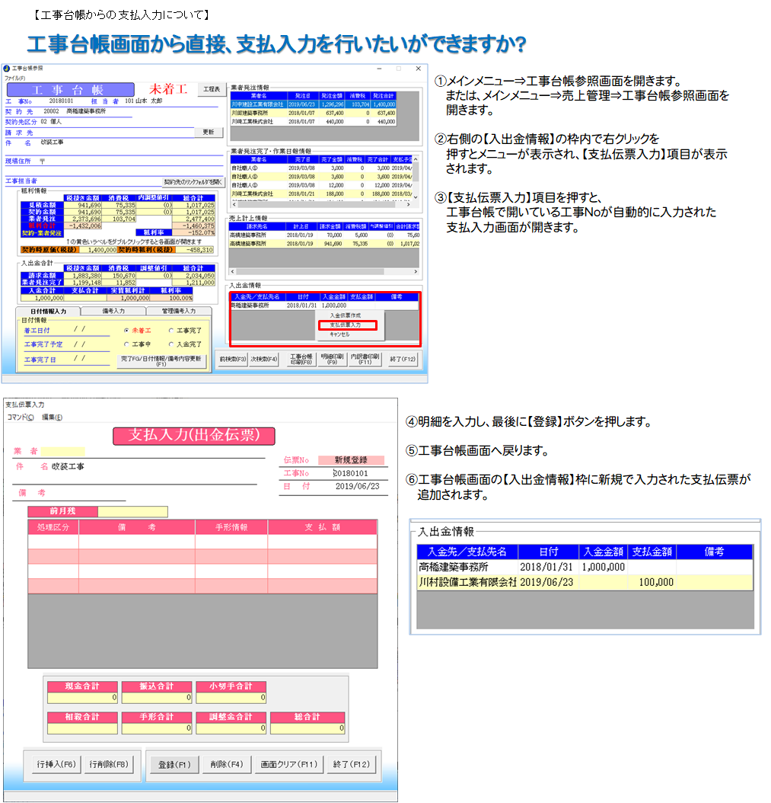Open the コマンド(C) menu in 支払伝票入力
The height and width of the screenshot is (803, 771).
pos(21,417)
